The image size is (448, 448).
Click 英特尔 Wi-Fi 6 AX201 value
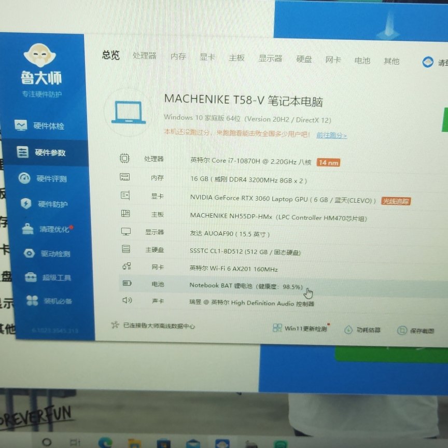pyautogui.click(x=233, y=268)
